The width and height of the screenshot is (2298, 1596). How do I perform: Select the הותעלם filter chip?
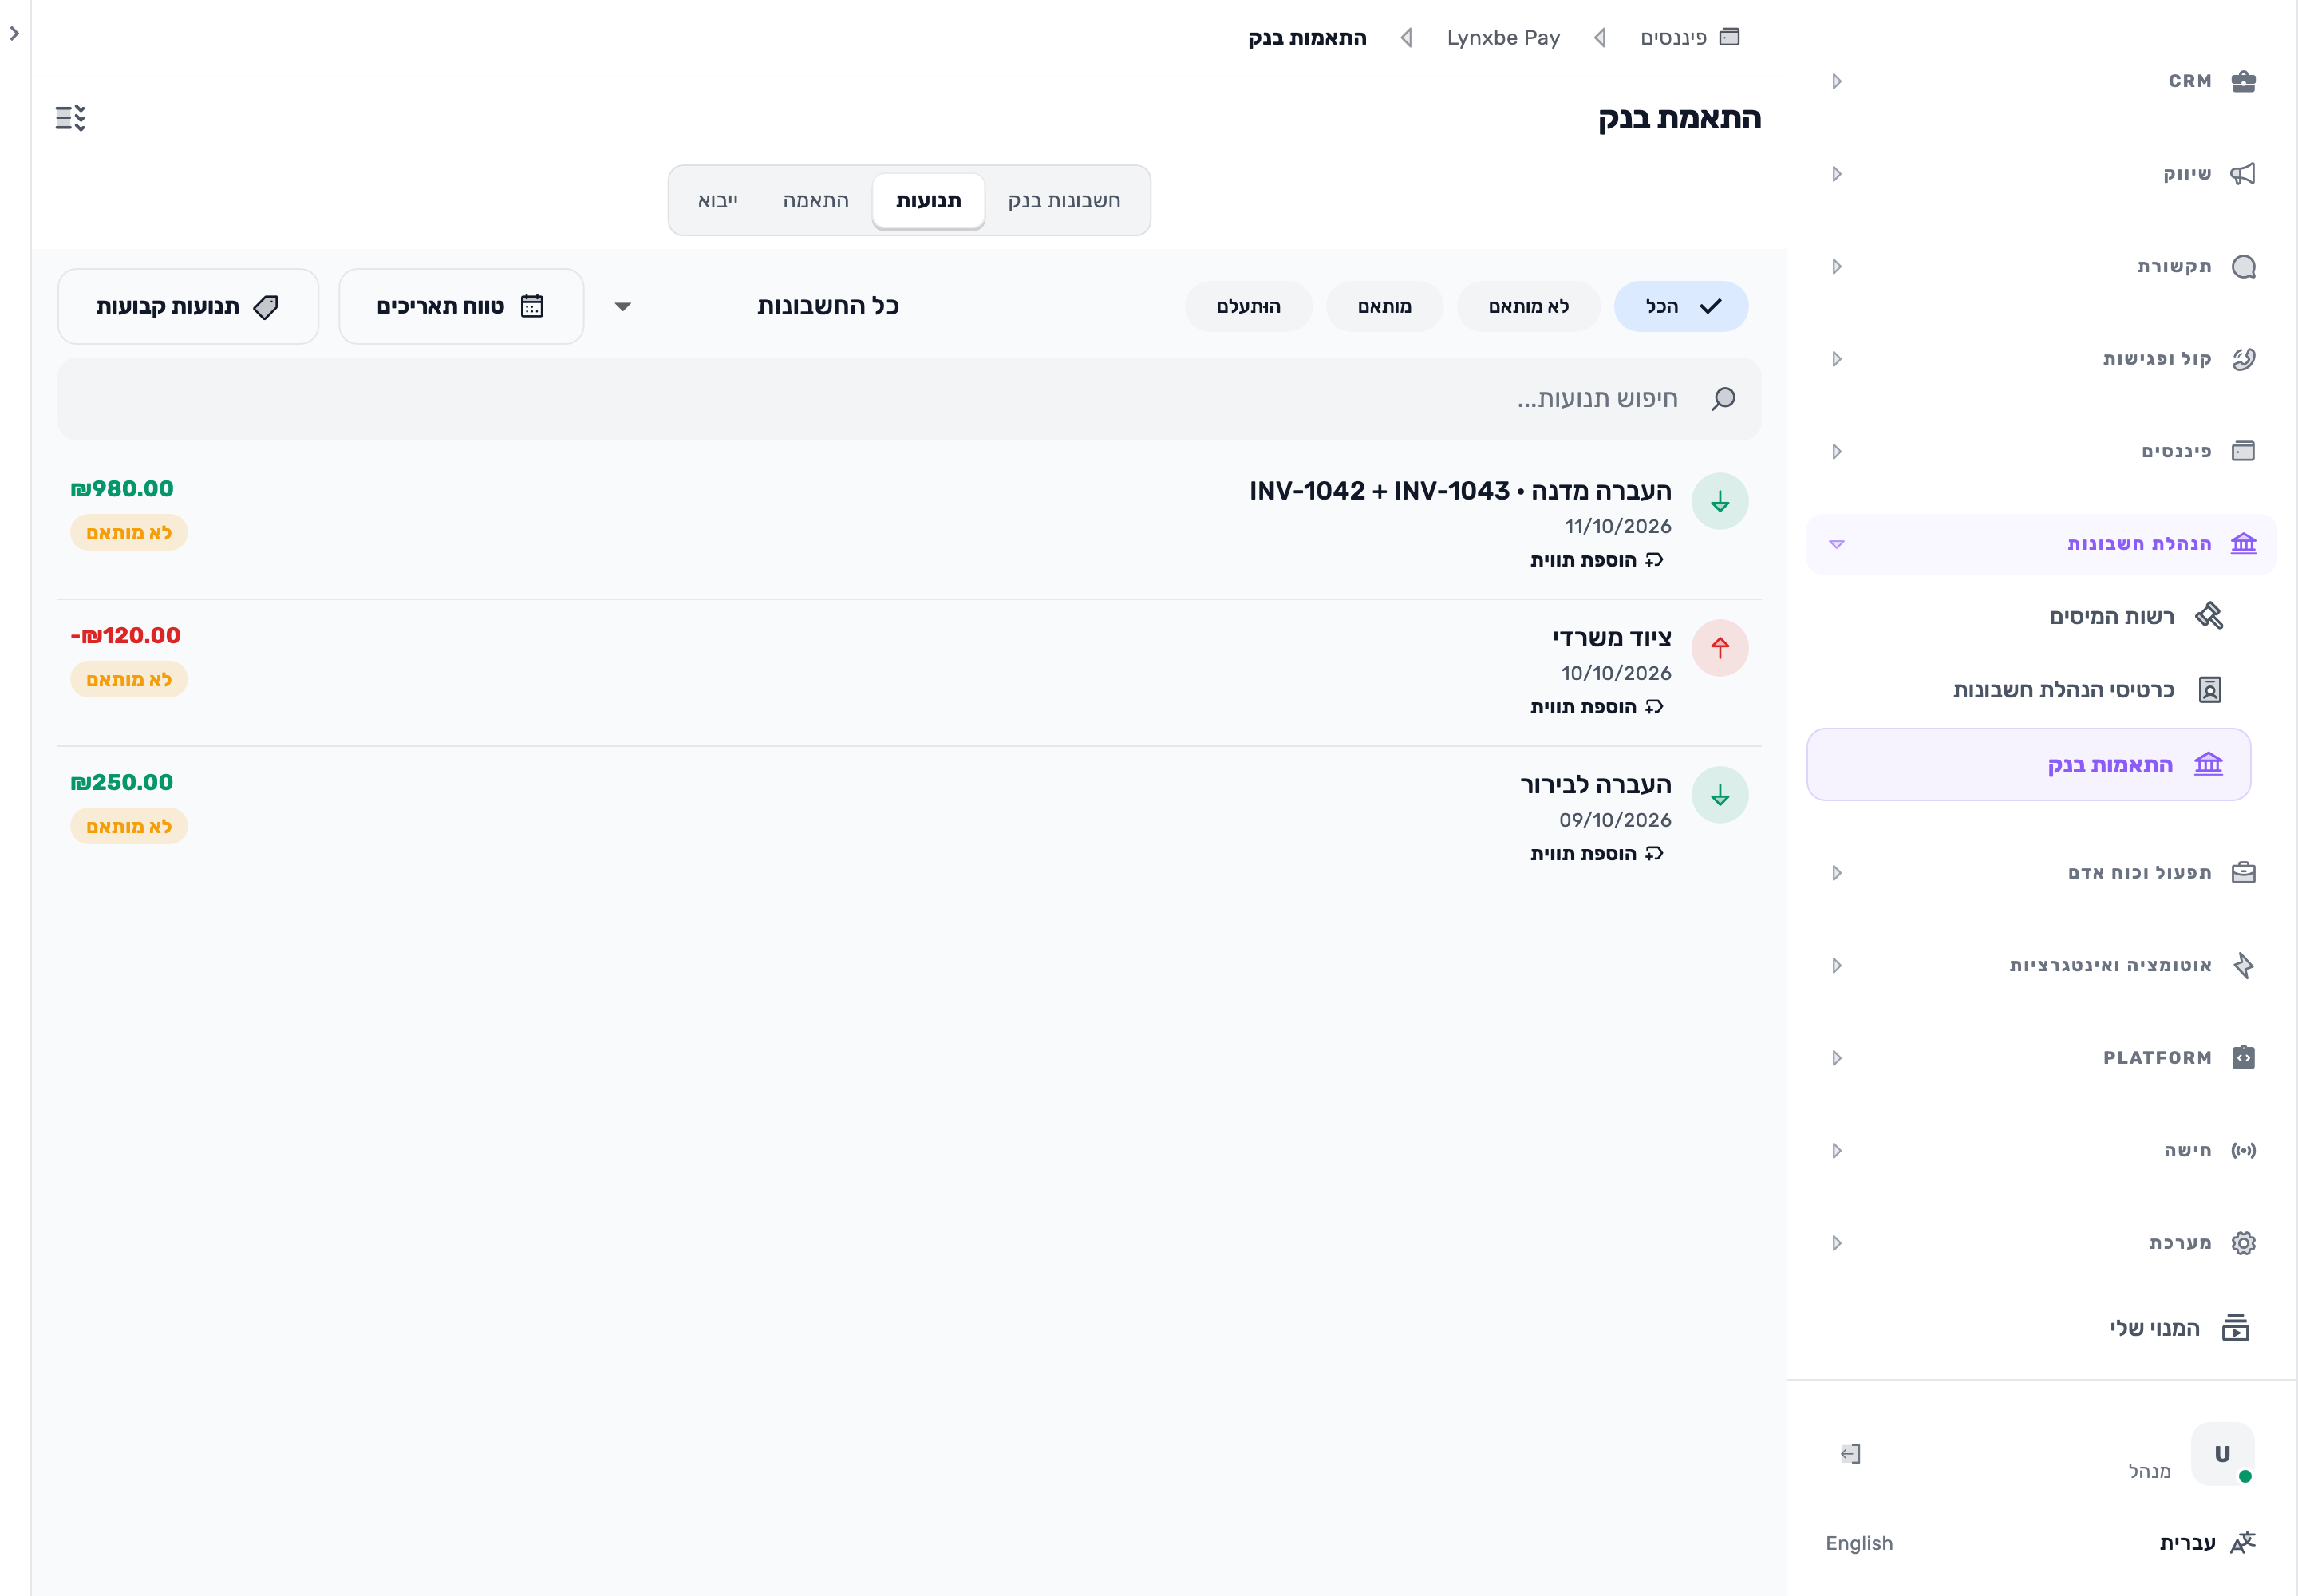pyautogui.click(x=1248, y=306)
